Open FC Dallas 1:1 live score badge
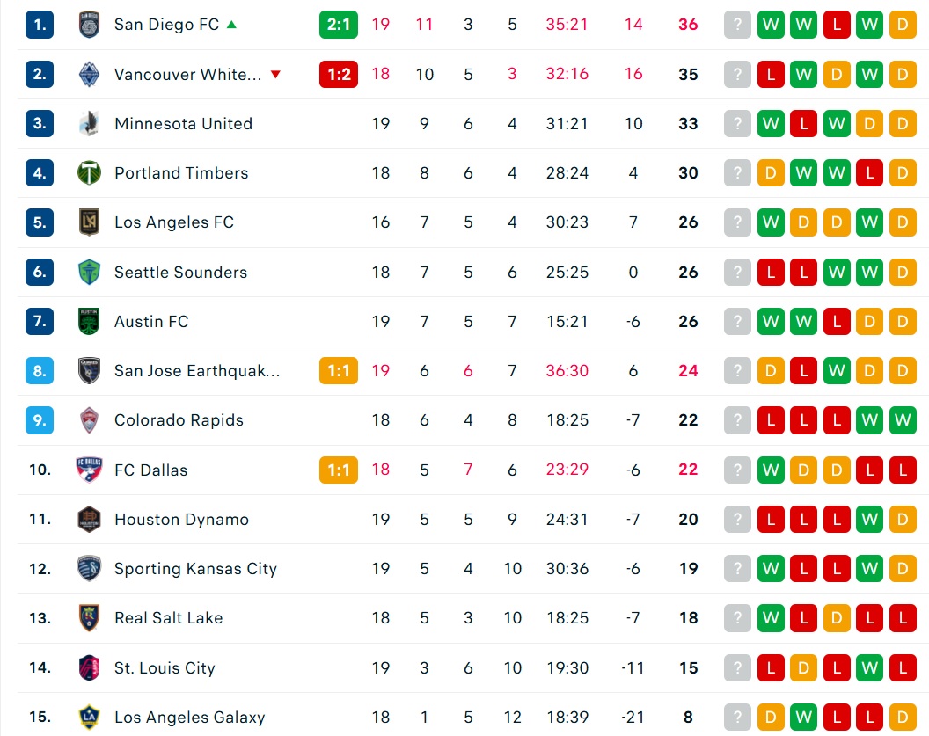This screenshot has height=736, width=929. (339, 470)
